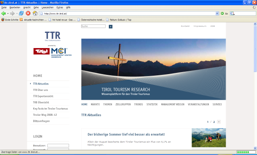
Task: Click the Kontakt link
Action: pos(185,26)
